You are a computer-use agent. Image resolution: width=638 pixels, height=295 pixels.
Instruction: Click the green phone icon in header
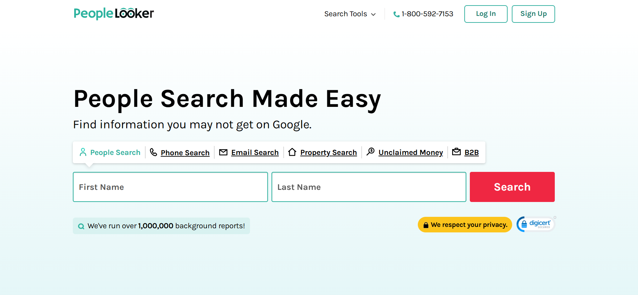[396, 14]
